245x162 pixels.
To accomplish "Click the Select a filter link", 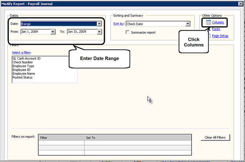I will (21, 53).
